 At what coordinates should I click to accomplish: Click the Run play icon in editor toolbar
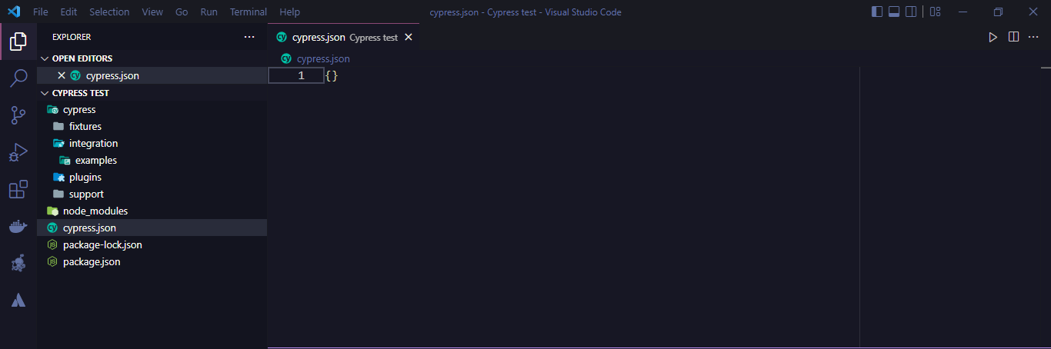[993, 37]
